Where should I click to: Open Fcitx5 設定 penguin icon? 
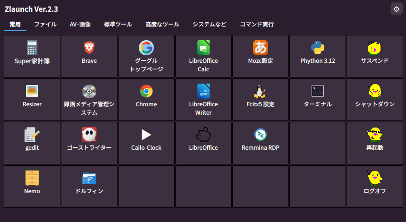click(x=261, y=91)
